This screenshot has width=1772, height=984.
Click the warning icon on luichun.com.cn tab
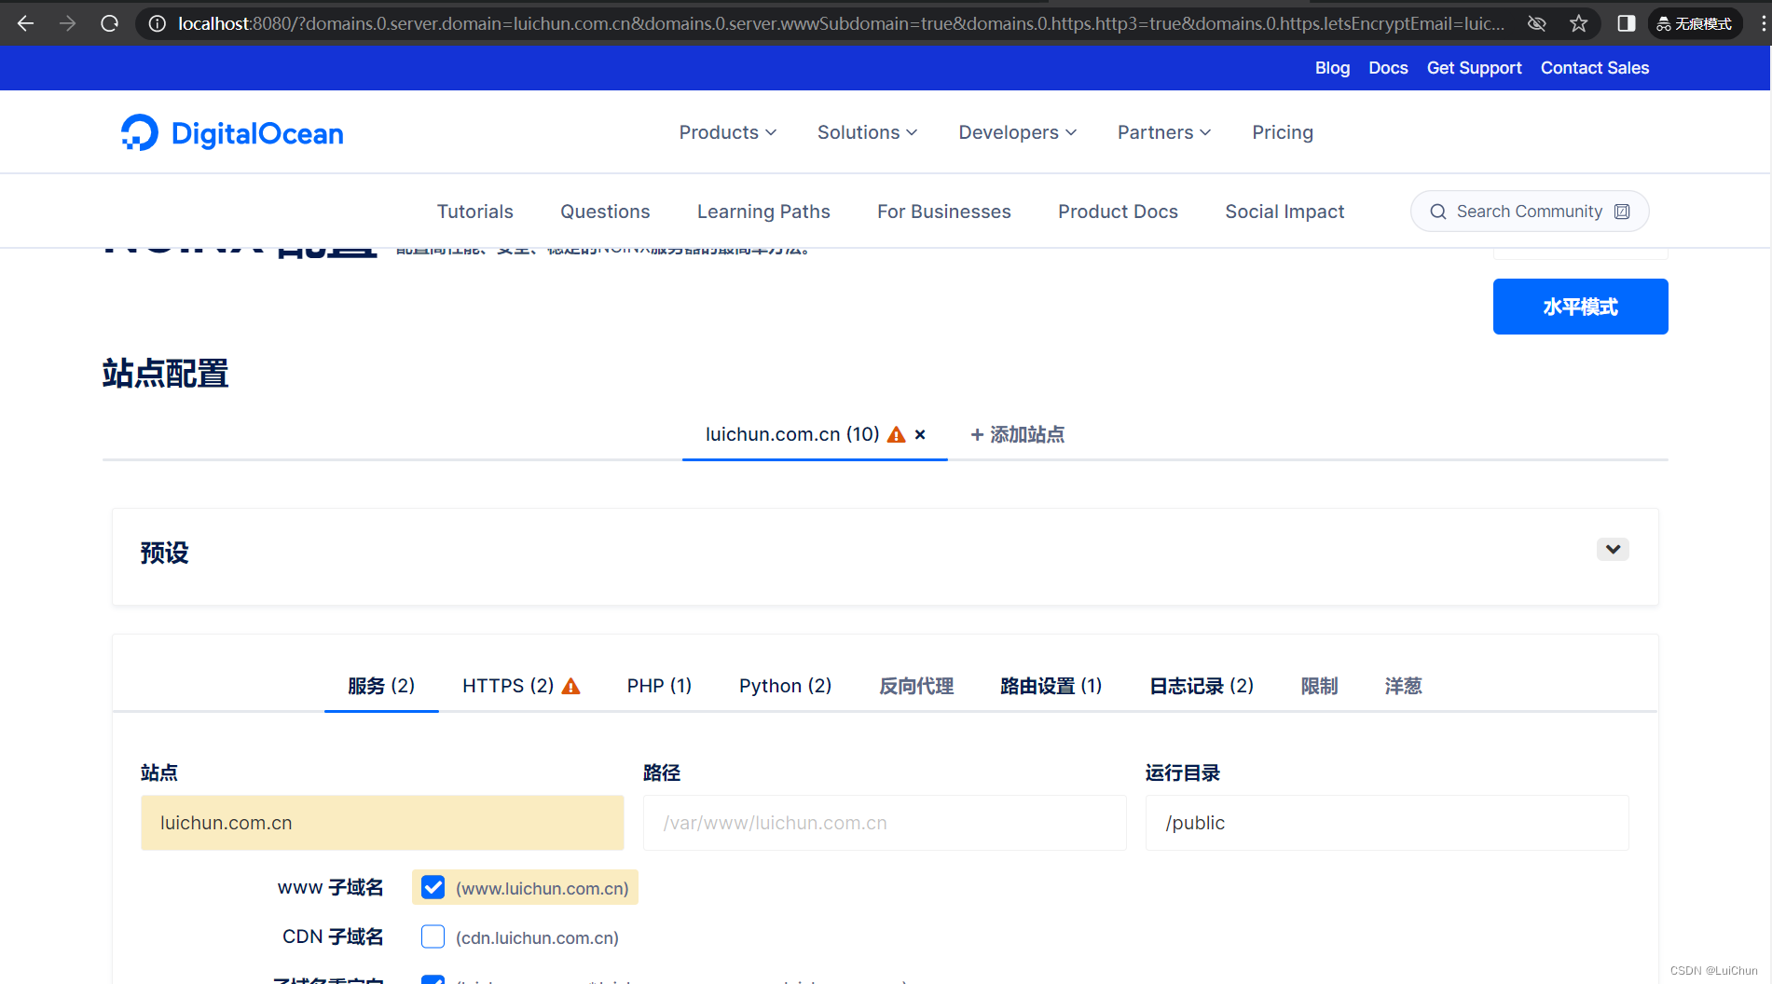(x=897, y=434)
